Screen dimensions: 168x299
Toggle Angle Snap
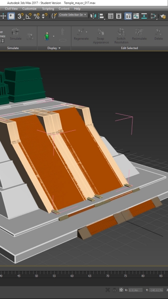28,16
